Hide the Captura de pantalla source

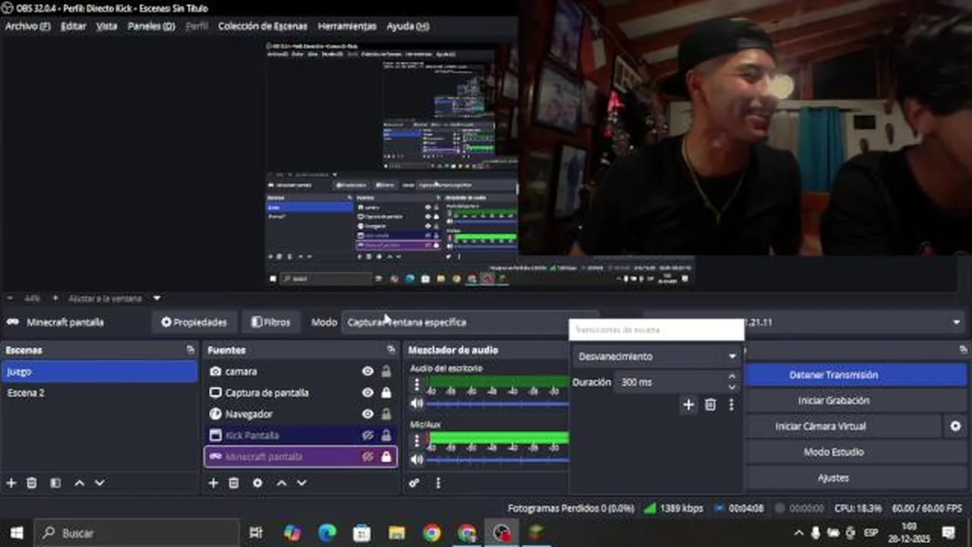coord(368,393)
